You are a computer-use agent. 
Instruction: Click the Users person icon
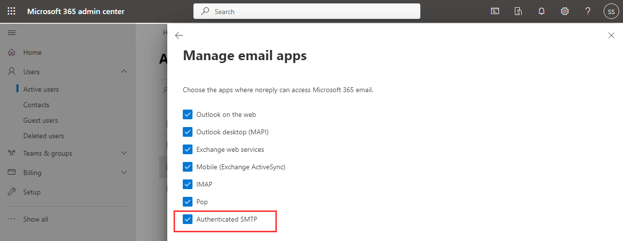coord(12,72)
